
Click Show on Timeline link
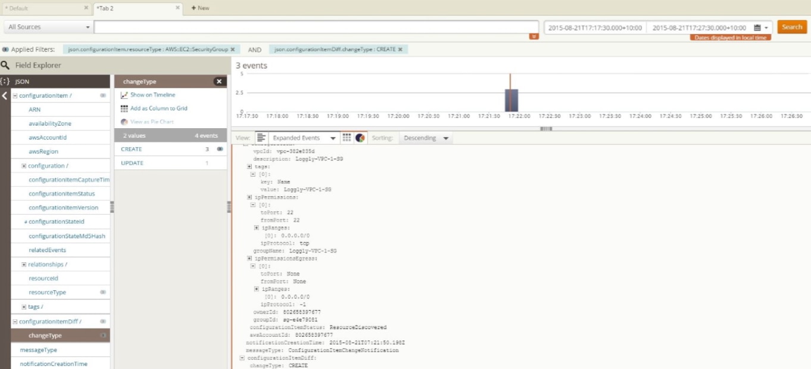(152, 95)
